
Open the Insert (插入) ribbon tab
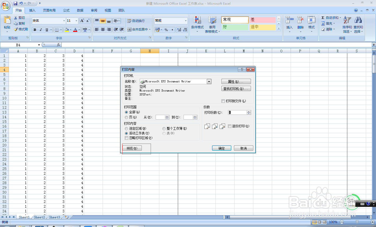pyautogui.click(x=32, y=10)
